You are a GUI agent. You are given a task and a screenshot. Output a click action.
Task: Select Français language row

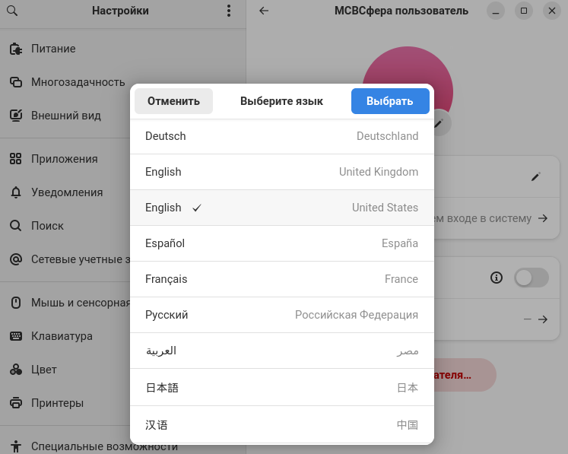(x=282, y=279)
